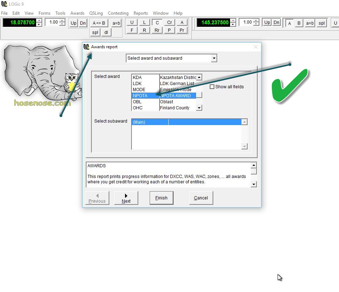The width and height of the screenshot is (339, 292).
Task: Open the View menu
Action: 29,13
